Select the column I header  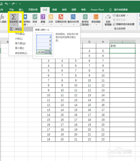[x=122, y=42]
